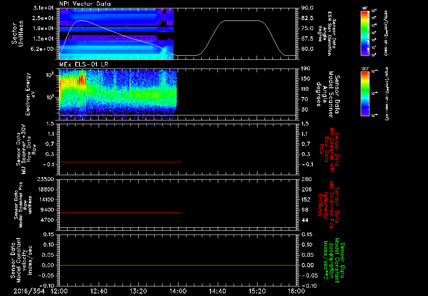Click the 1.2e+01 sector axis tick label
Viewport: 428px width, 296px height.
pyautogui.click(x=43, y=39)
